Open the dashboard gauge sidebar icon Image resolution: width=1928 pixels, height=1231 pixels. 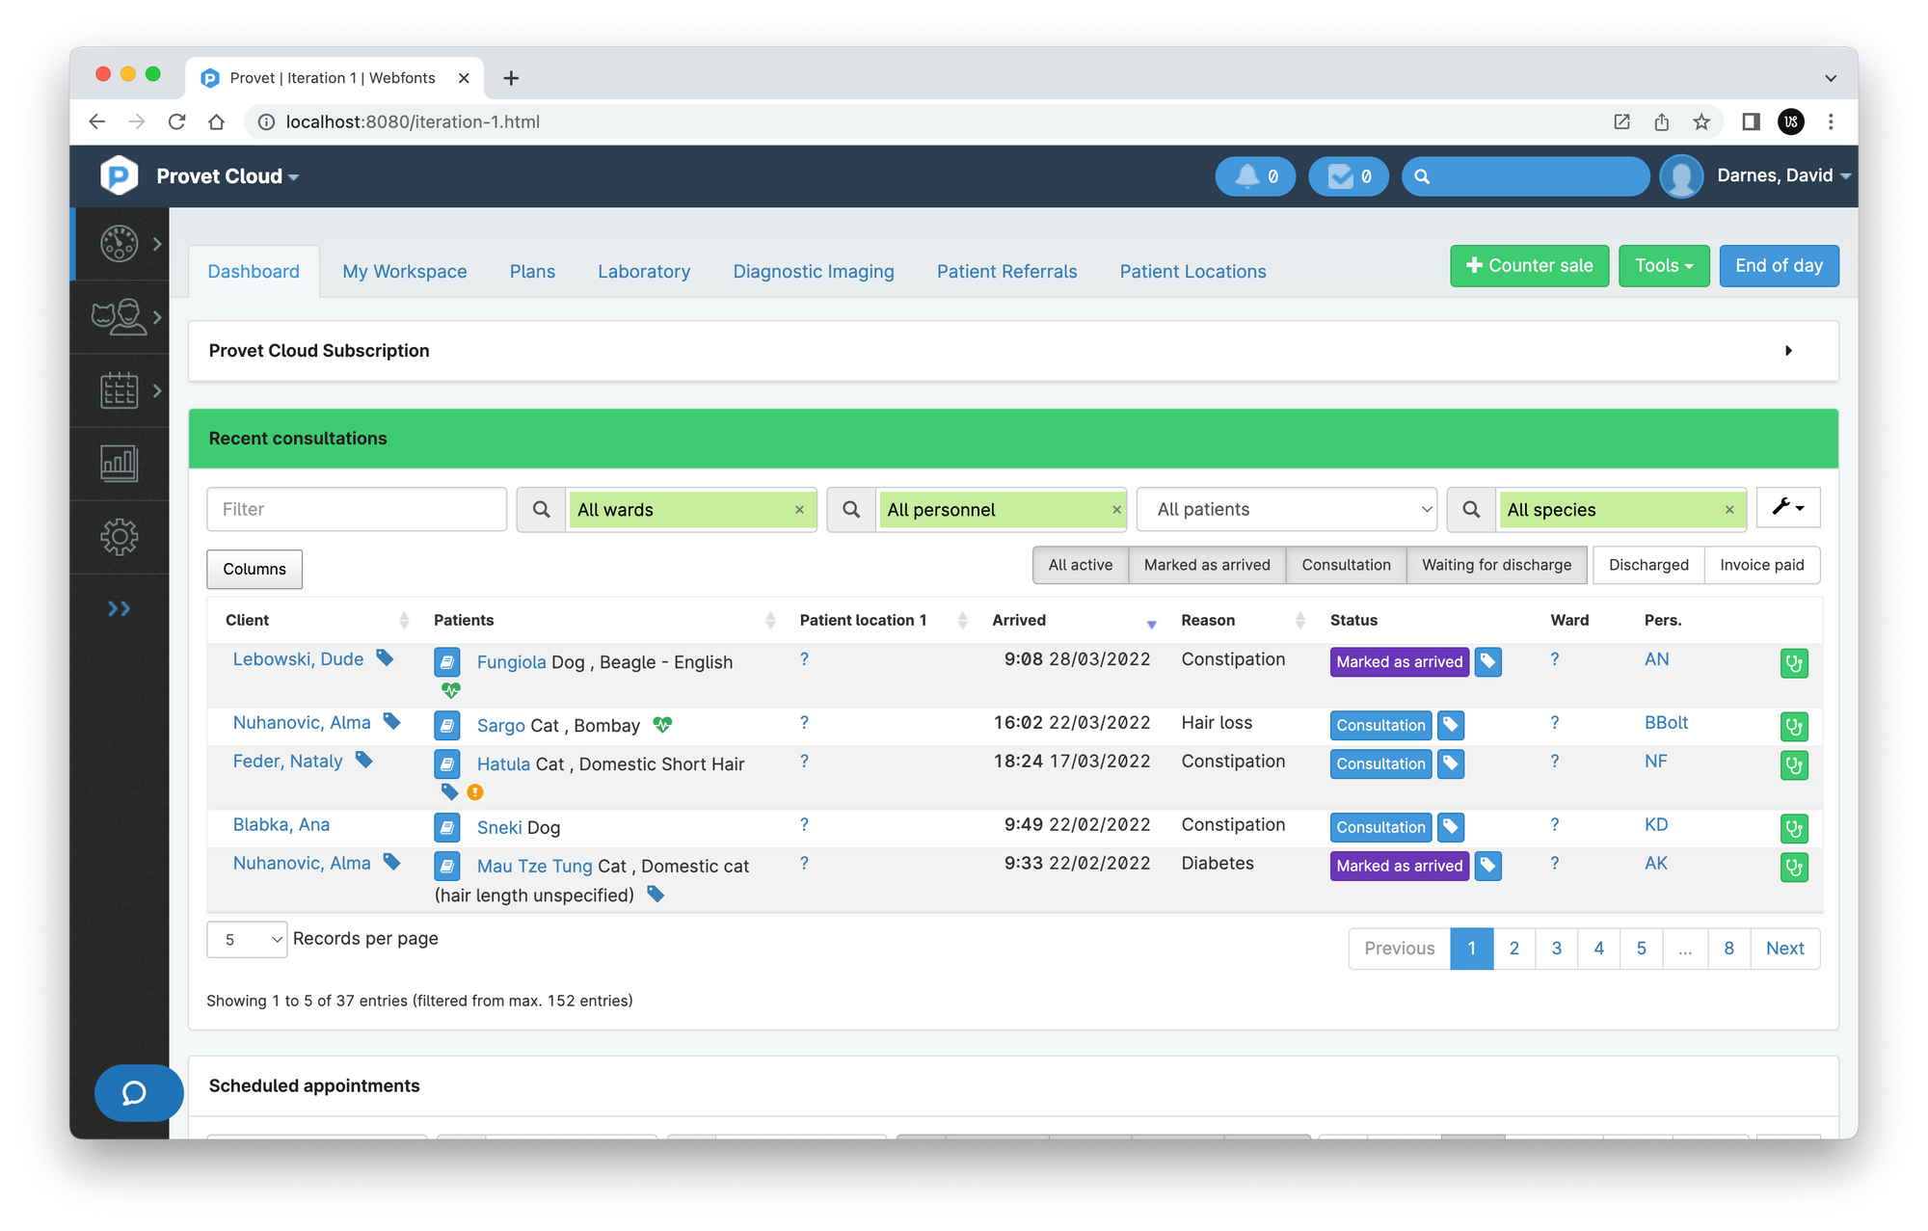[x=120, y=244]
